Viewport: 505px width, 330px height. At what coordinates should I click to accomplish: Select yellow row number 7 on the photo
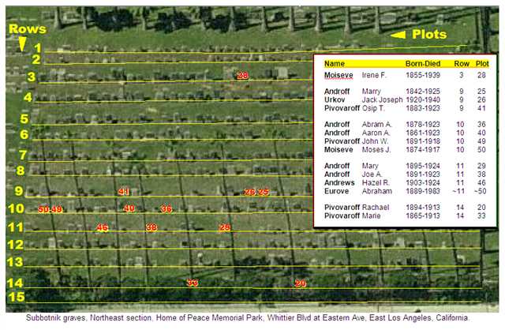(x=23, y=155)
